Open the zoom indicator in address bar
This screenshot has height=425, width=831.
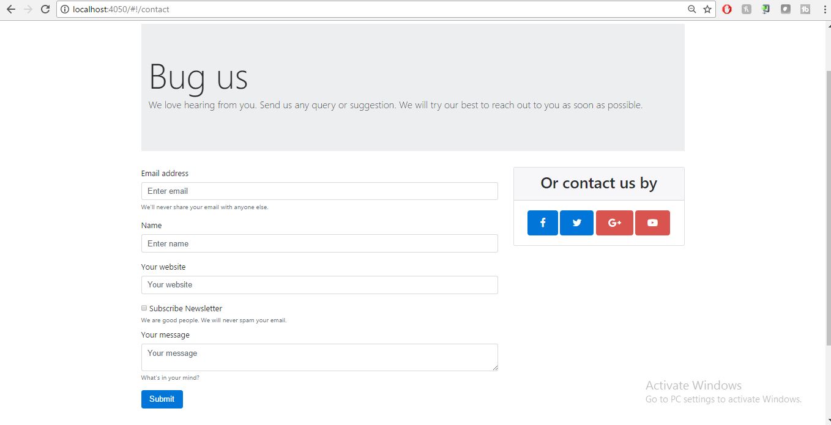(x=692, y=9)
